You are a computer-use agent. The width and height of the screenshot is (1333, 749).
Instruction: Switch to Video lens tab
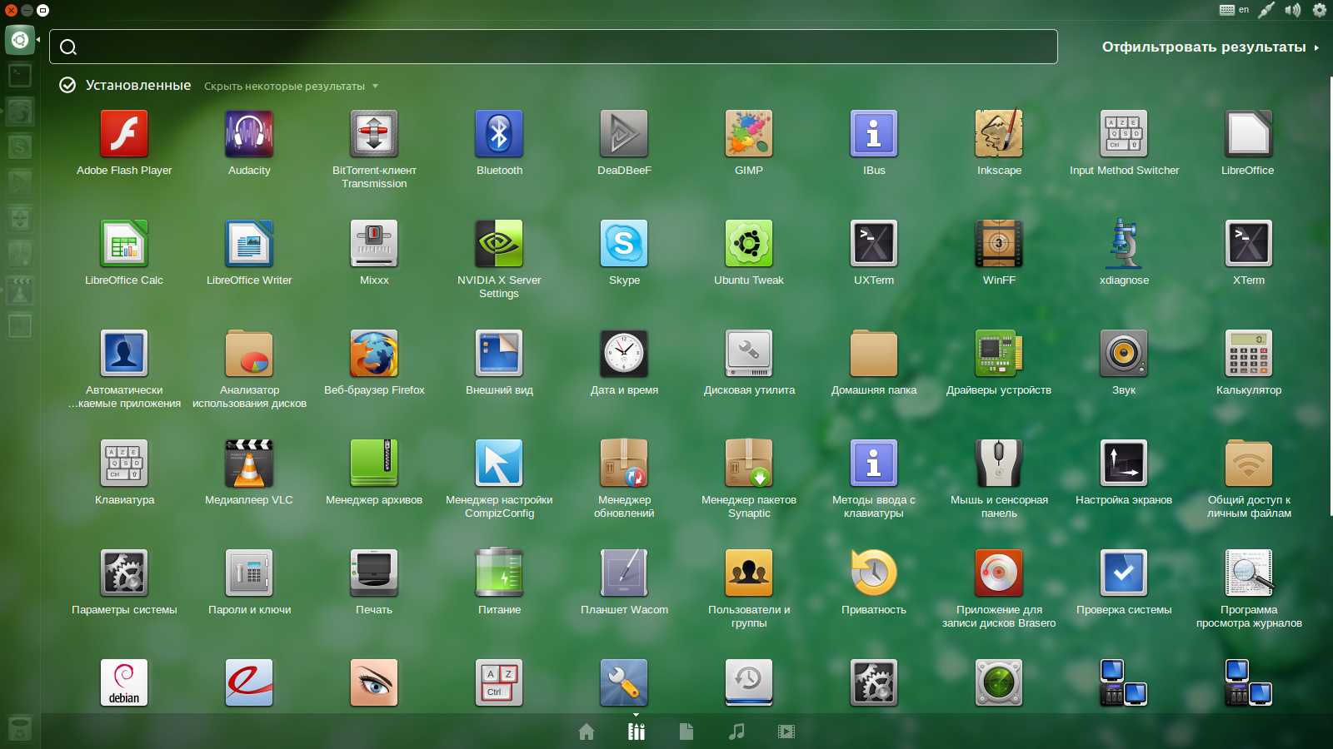coord(786,732)
